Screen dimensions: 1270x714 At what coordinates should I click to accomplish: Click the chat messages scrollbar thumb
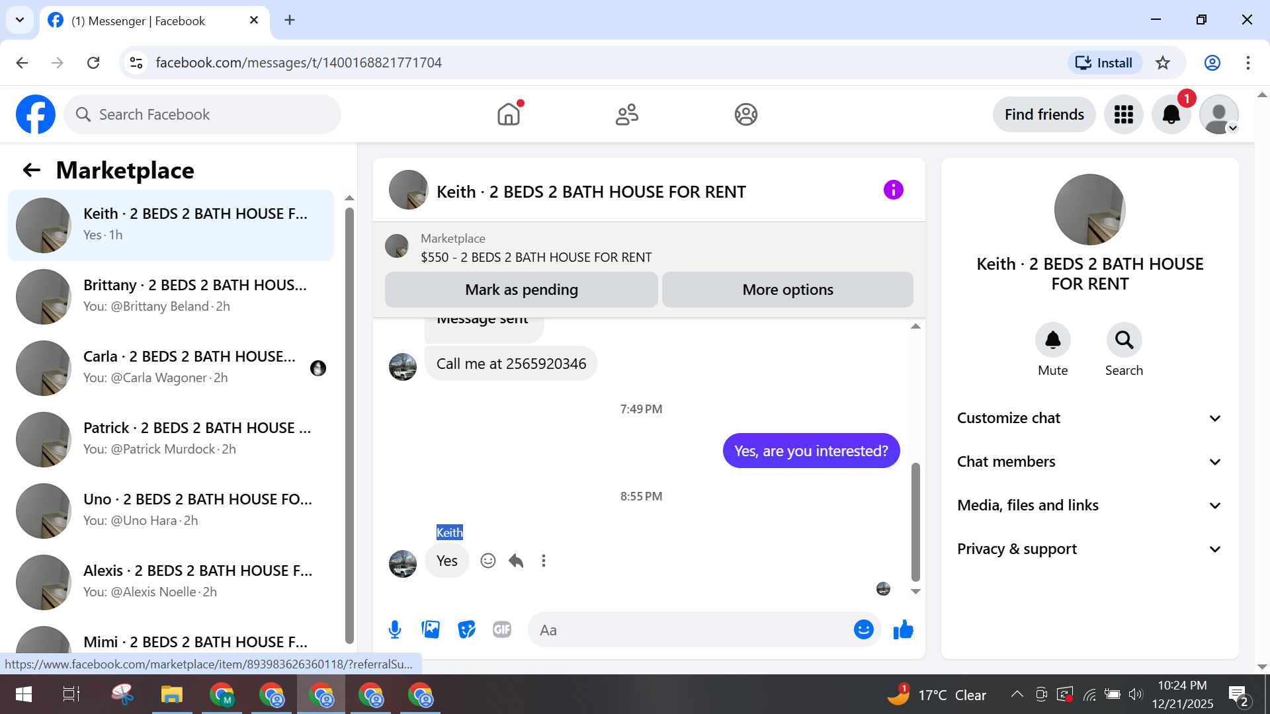[x=915, y=522]
